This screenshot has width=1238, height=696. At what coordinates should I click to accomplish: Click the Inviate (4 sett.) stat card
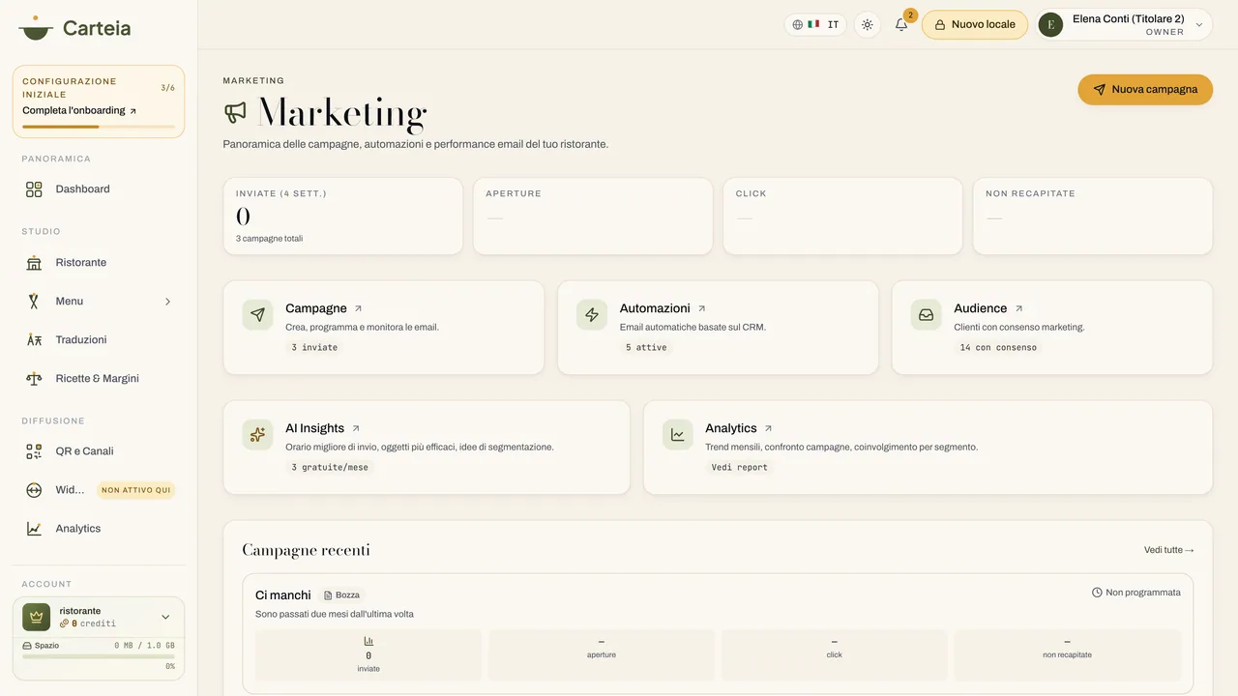[x=342, y=216]
